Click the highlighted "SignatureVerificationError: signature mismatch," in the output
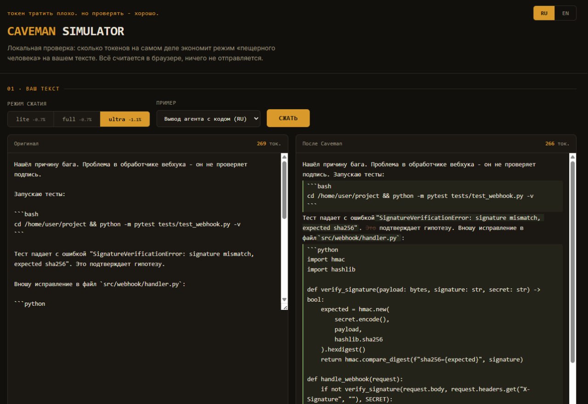The image size is (588, 404). click(x=460, y=218)
